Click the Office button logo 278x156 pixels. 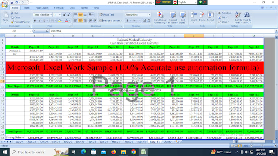pyautogui.click(x=4, y=4)
